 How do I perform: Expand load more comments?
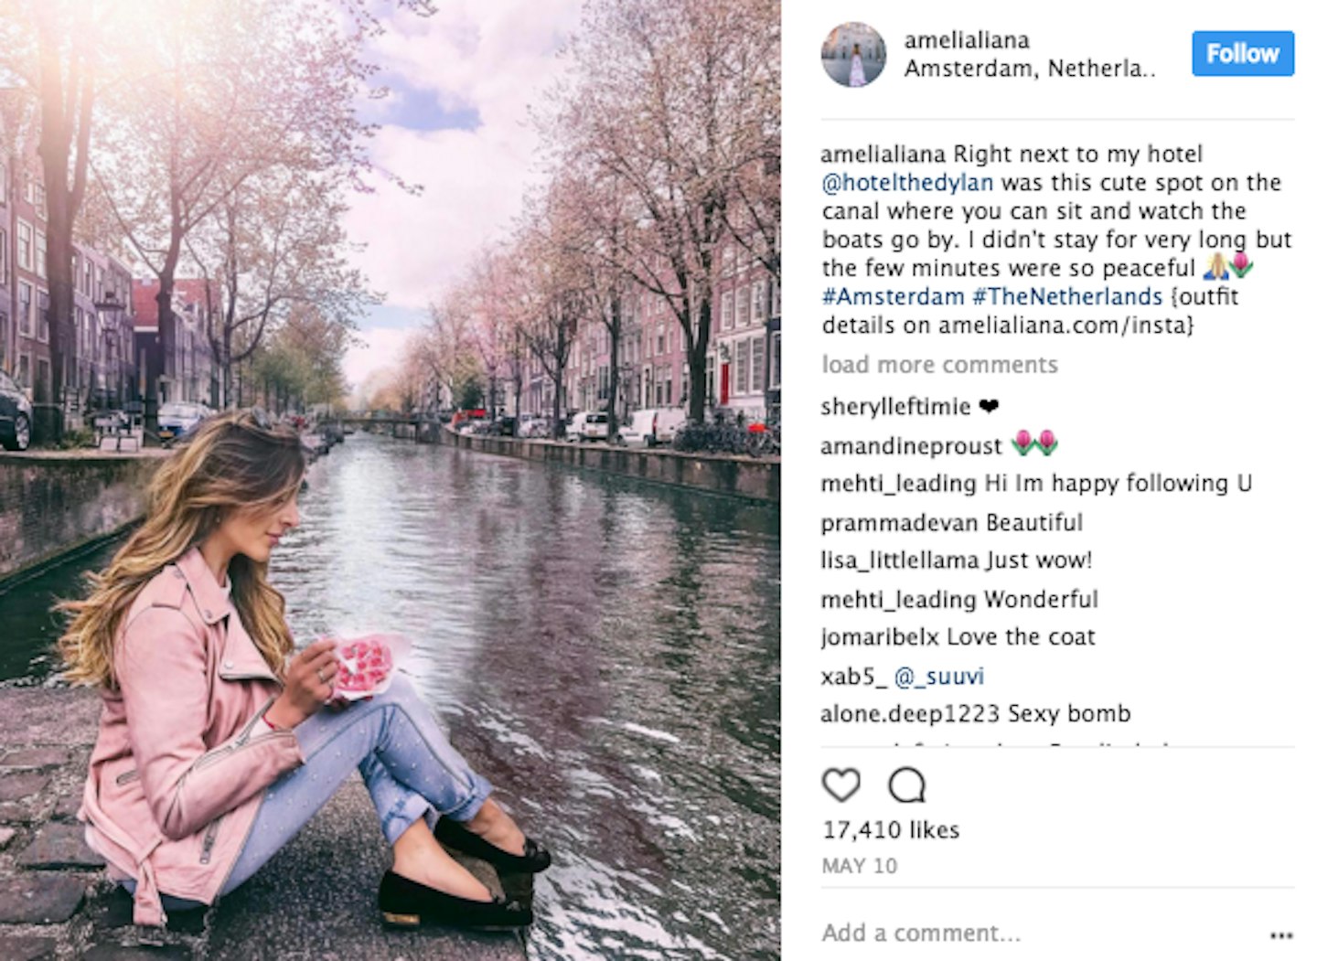(939, 365)
